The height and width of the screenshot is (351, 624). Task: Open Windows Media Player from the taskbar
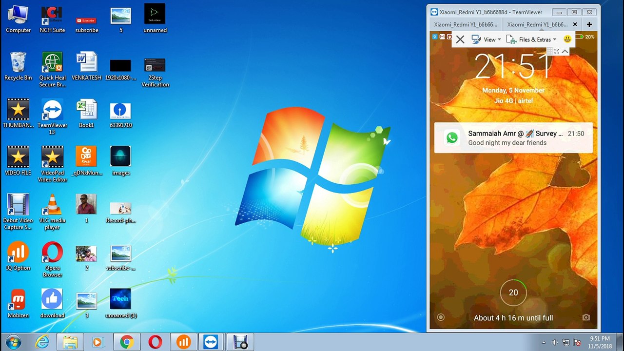(x=98, y=342)
